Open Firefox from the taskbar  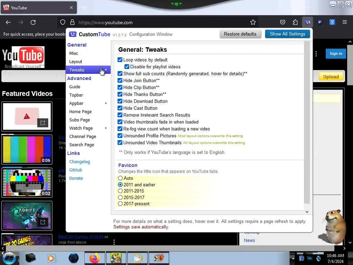point(94,258)
